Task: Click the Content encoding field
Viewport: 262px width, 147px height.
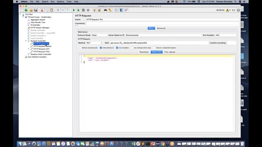Action: click(232, 43)
